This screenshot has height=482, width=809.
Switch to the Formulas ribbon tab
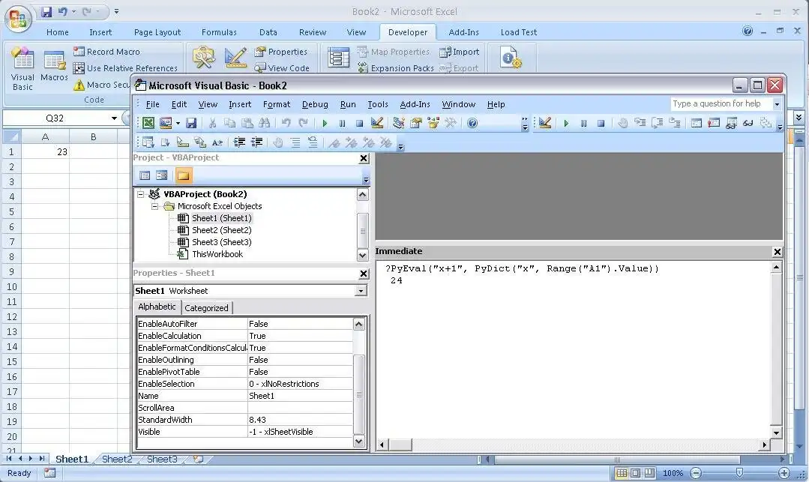[x=219, y=32]
